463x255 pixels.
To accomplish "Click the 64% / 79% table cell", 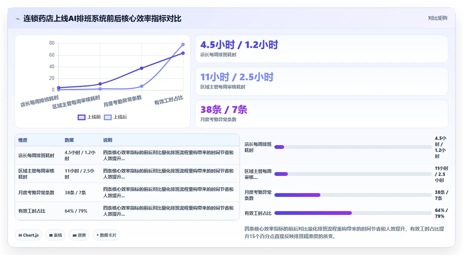I will [76, 211].
